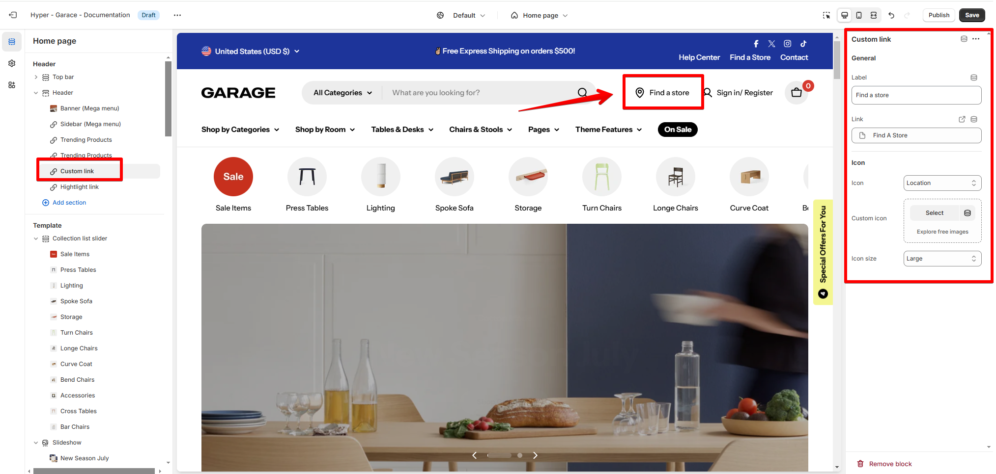
Task: Open the App embeds sidebar icon
Action: point(12,85)
